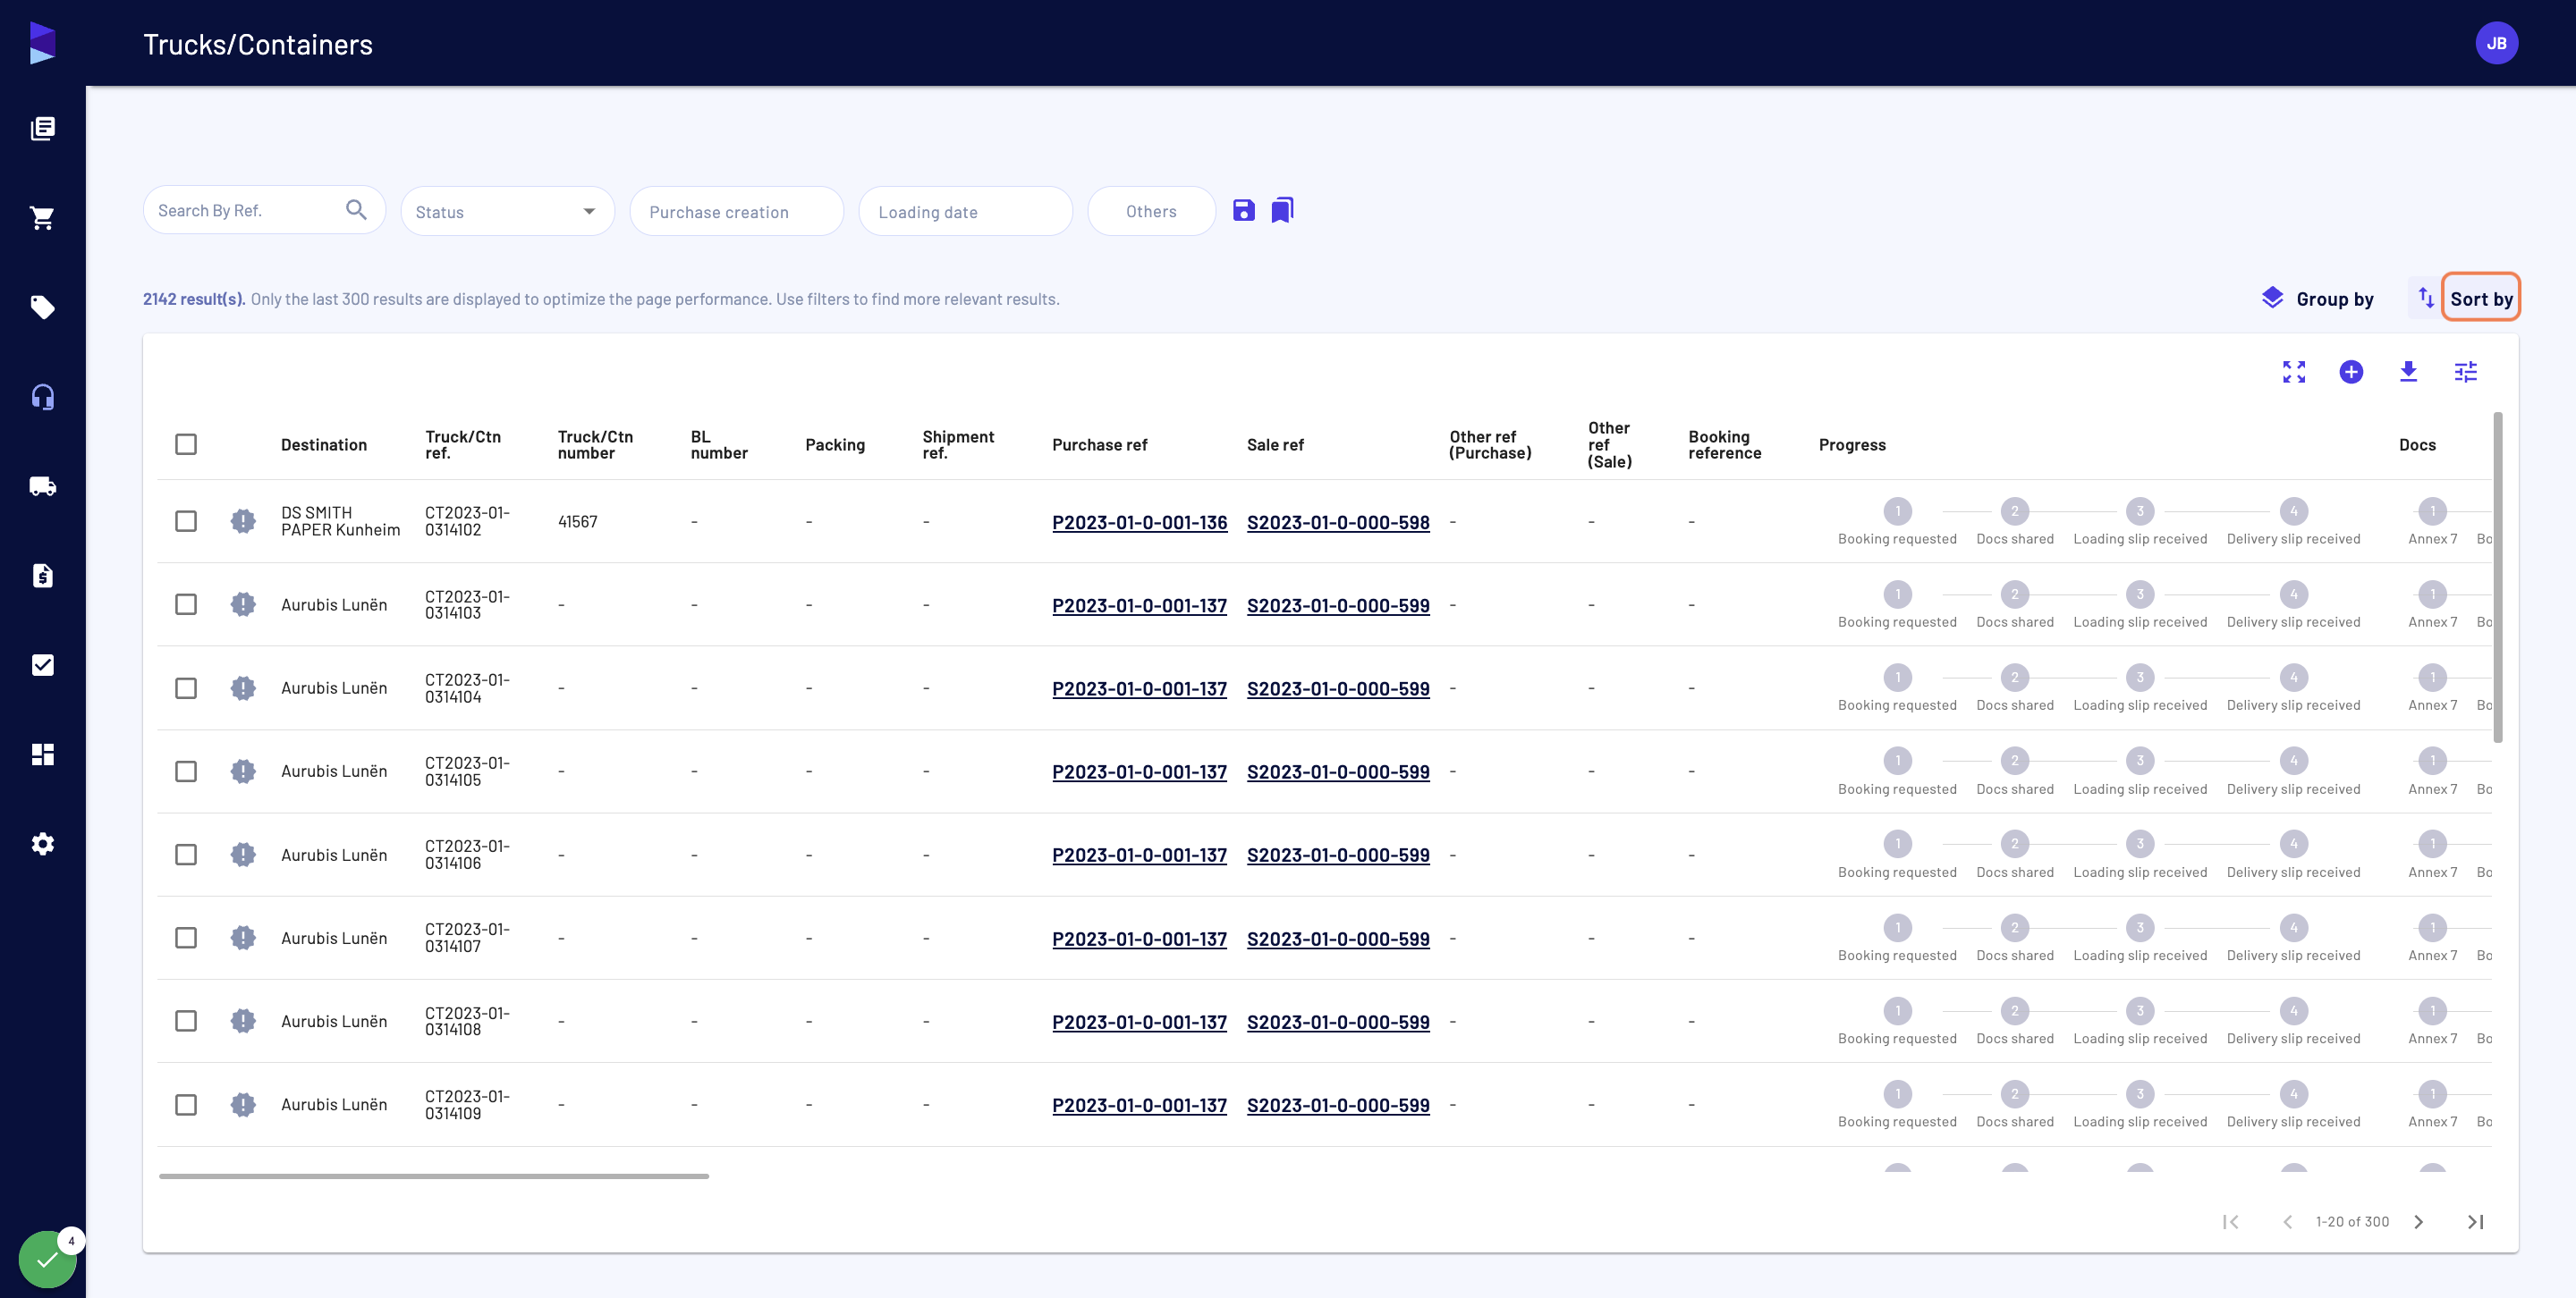Open the settings gear sidebar icon
This screenshot has height=1298, width=2576.
coord(43,845)
